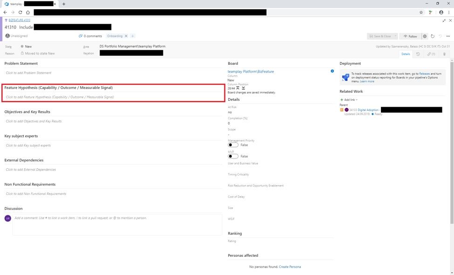Open the Links tab
Image resolution: width=454 pixels, height=275 pixels.
click(x=431, y=54)
